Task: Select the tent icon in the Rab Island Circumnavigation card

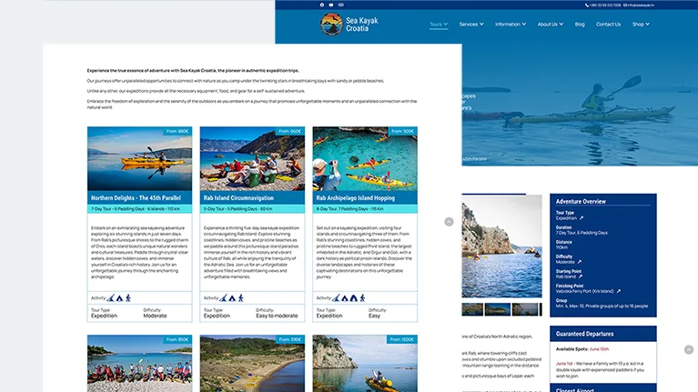Action: (232, 298)
